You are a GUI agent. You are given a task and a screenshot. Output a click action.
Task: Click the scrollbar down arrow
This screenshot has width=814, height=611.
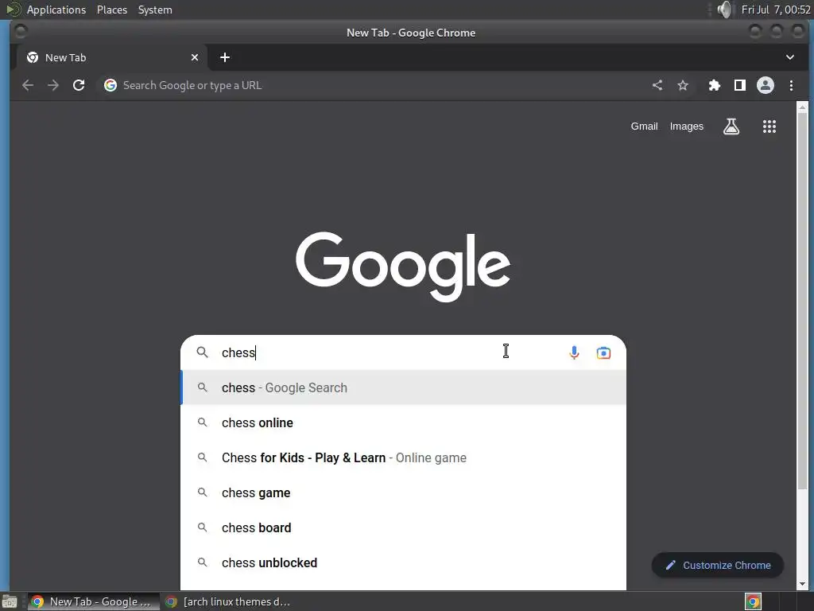pyautogui.click(x=802, y=584)
